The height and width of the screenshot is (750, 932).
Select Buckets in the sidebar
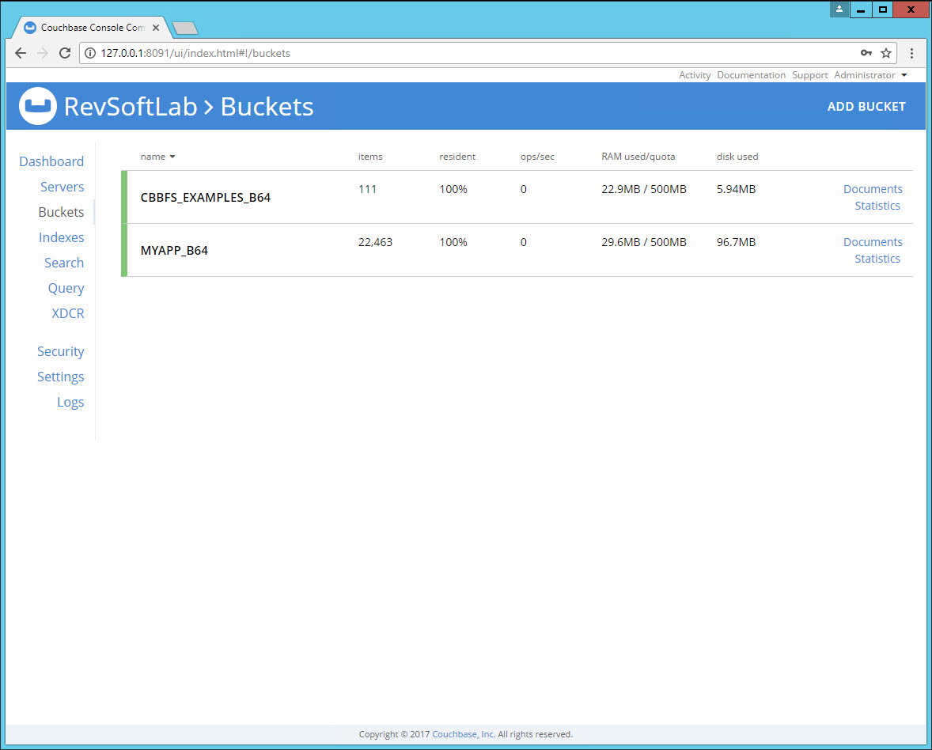61,212
